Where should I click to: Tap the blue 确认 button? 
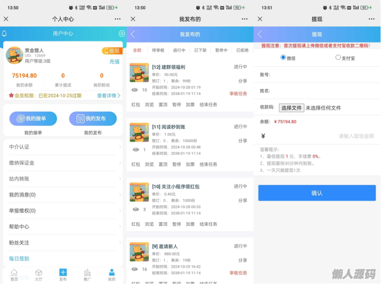click(x=317, y=193)
